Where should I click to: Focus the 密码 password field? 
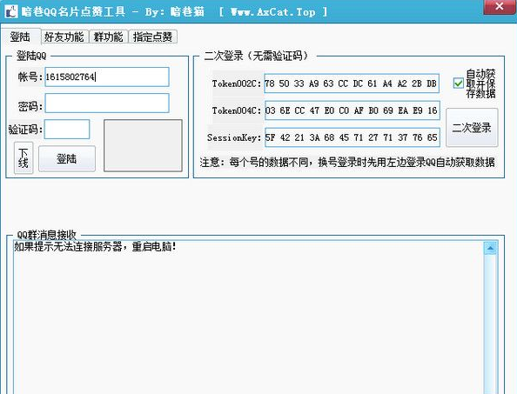coord(107,104)
